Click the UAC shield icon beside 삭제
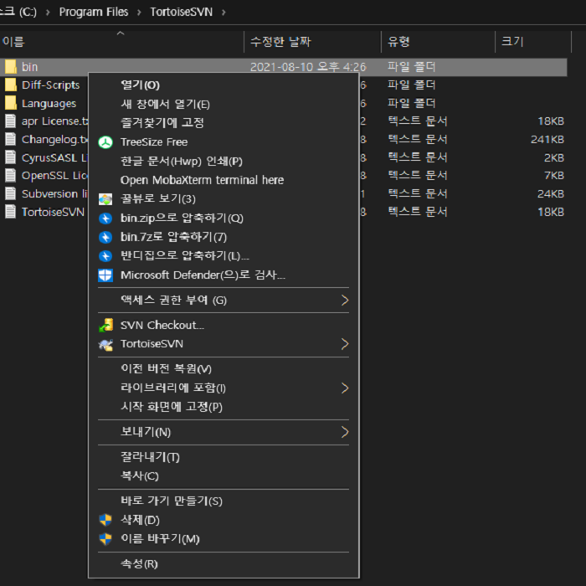Image resolution: width=586 pixels, height=586 pixels. pyautogui.click(x=105, y=520)
